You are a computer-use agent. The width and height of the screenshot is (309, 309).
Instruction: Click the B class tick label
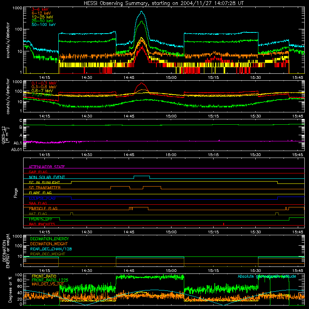[x=21, y=127]
